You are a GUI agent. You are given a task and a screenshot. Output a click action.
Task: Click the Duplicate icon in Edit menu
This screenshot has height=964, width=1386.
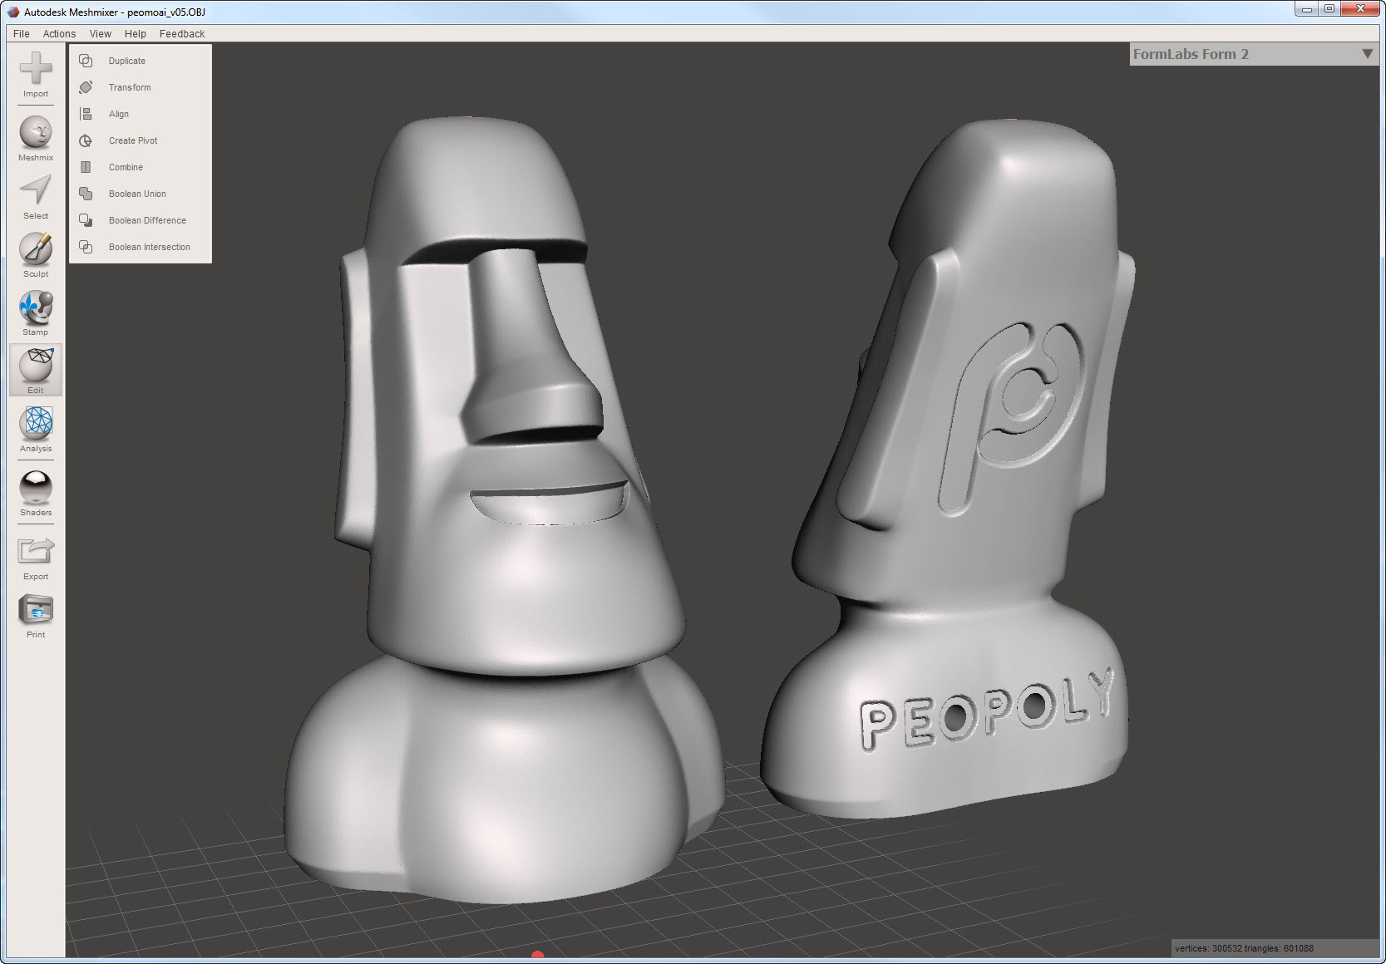[86, 61]
